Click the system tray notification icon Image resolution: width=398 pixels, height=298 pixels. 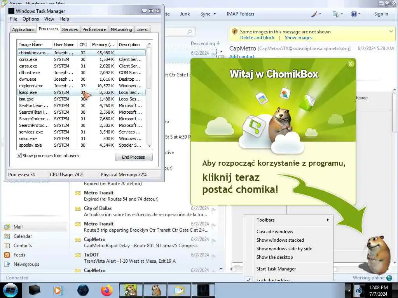tap(359, 290)
